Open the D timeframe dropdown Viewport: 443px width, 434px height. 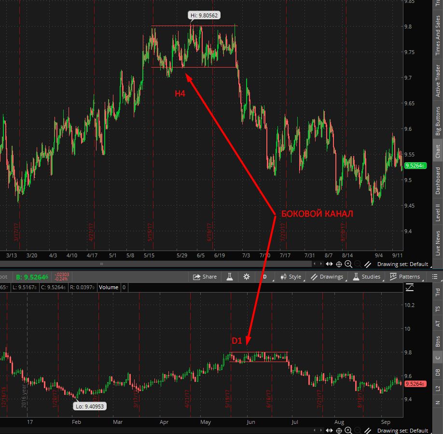[x=265, y=277]
